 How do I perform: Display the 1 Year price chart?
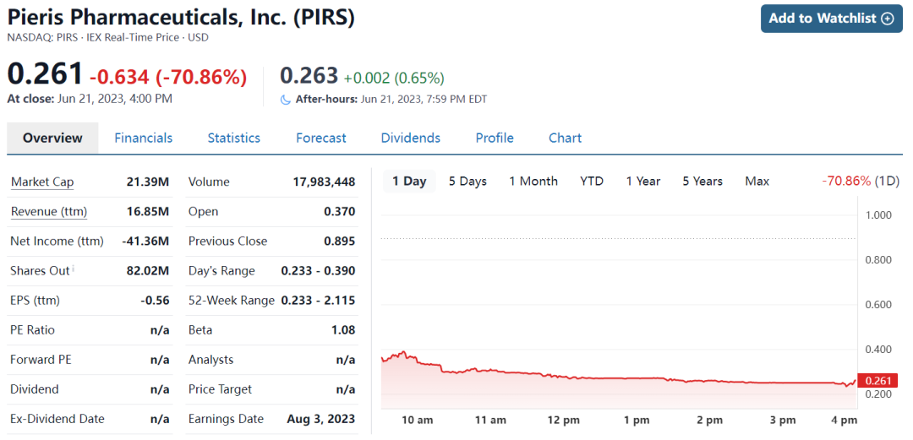(643, 181)
